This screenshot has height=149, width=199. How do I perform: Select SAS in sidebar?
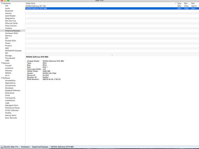(x=7, y=48)
